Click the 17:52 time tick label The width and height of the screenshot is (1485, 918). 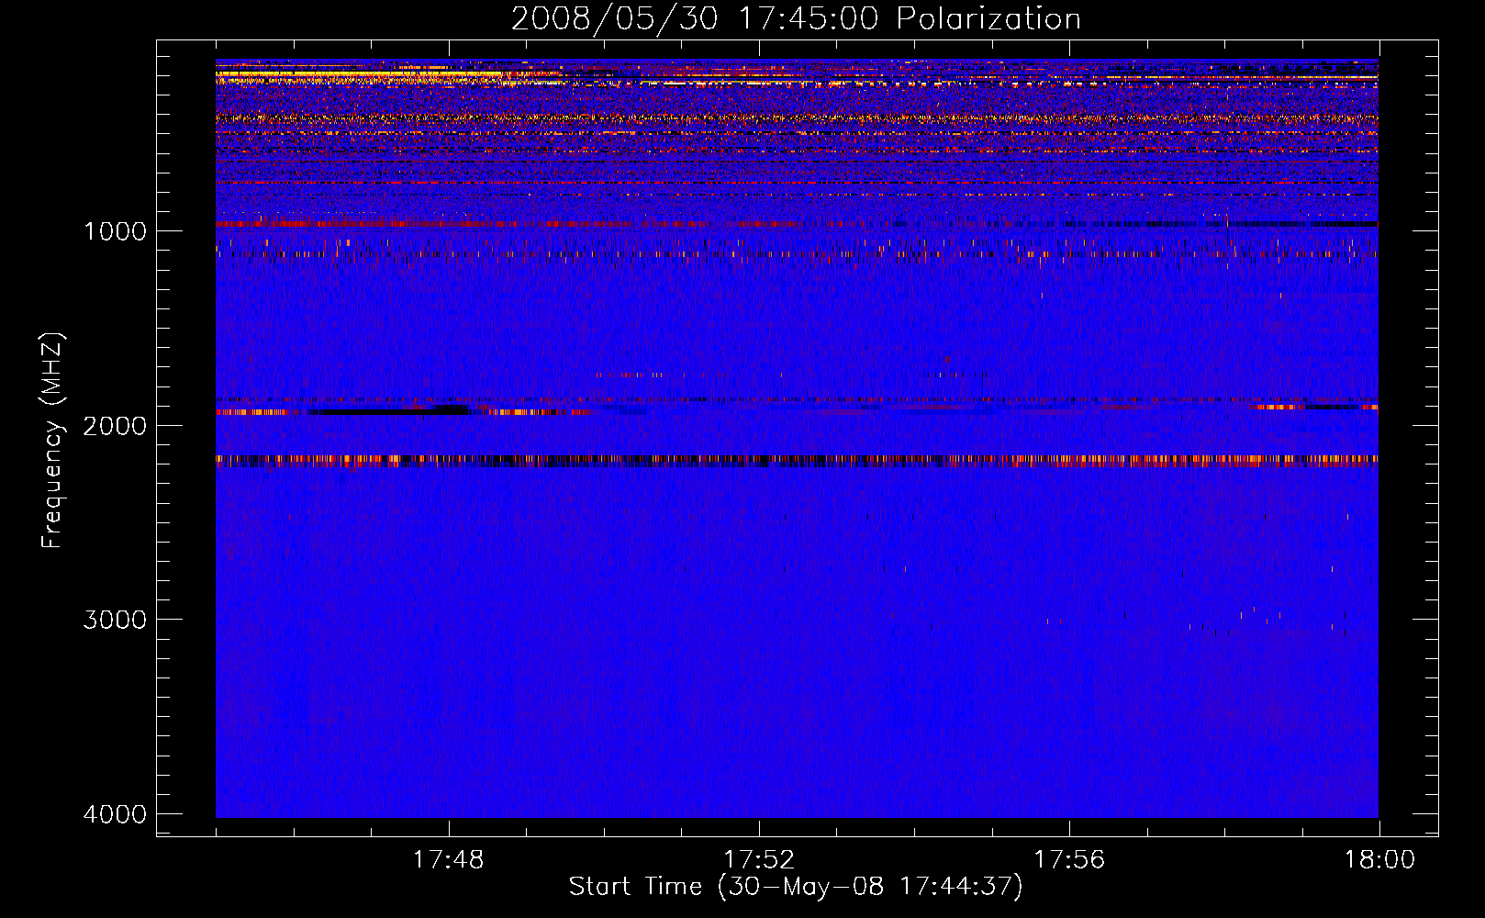pos(759,860)
